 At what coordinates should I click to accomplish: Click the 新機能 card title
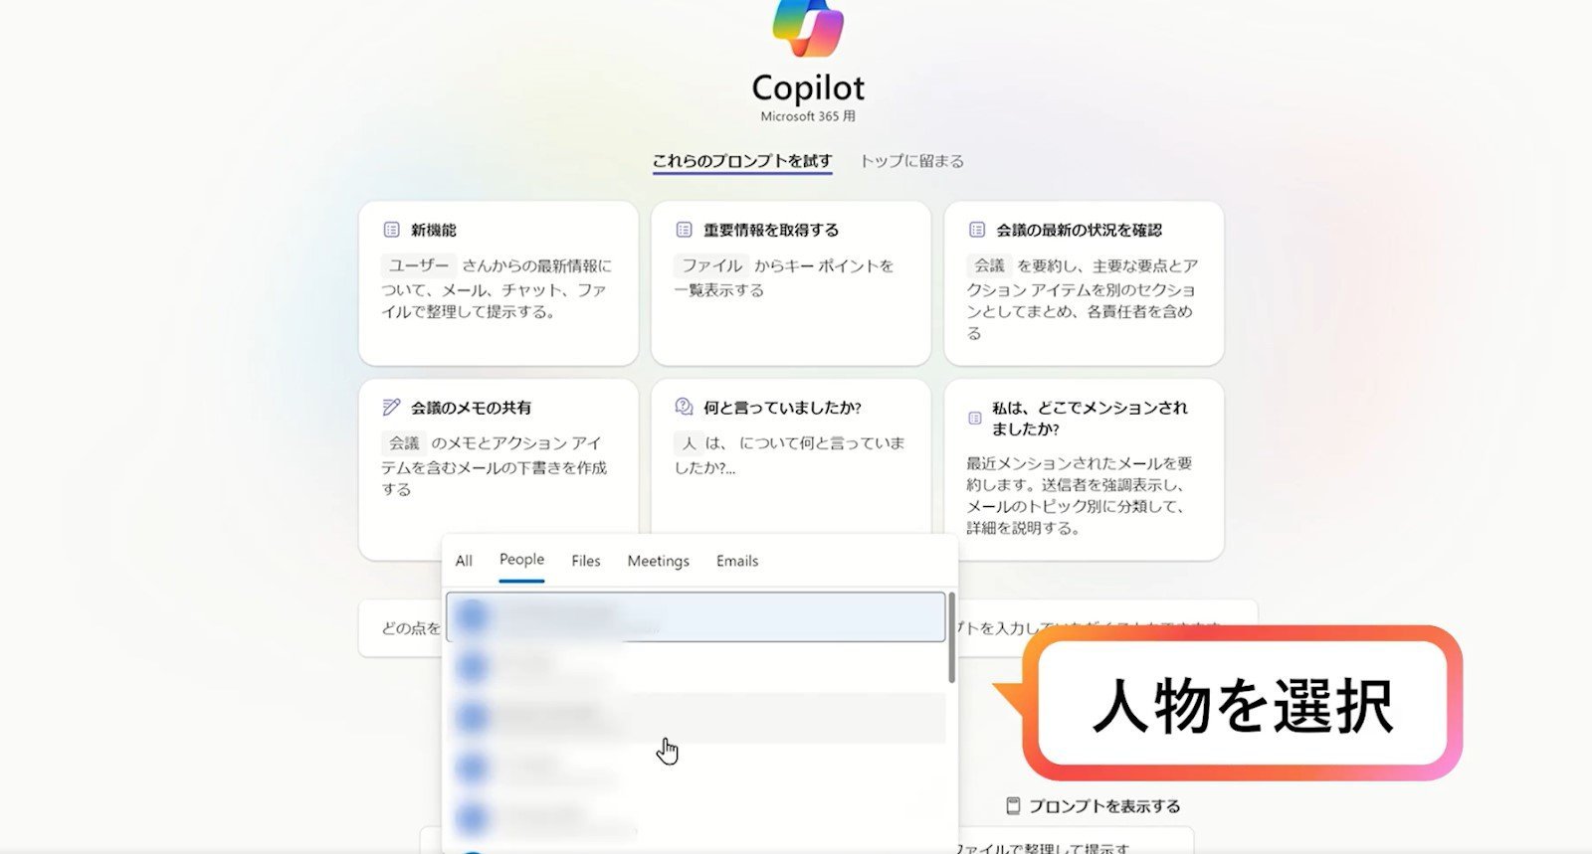[434, 230]
